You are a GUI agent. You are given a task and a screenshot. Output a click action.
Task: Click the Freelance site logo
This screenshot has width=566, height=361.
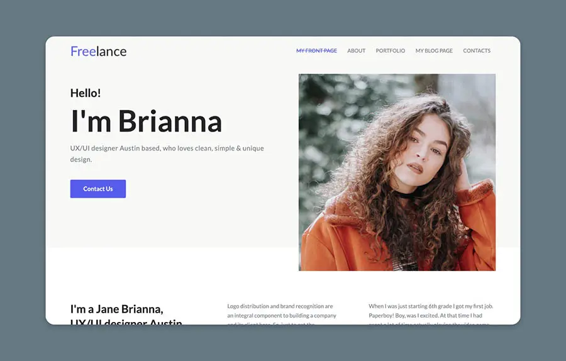click(x=98, y=52)
